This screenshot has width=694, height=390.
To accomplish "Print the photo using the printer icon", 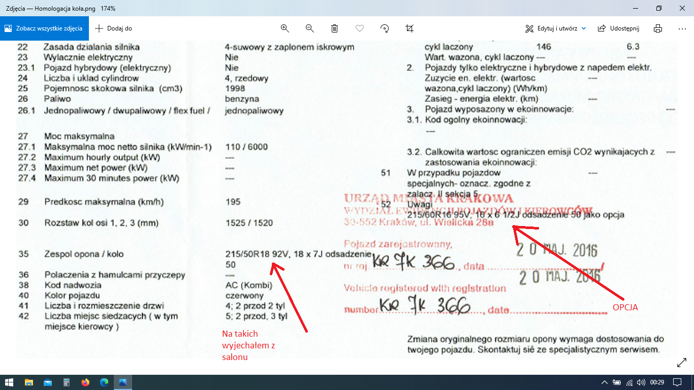I will [x=658, y=28].
